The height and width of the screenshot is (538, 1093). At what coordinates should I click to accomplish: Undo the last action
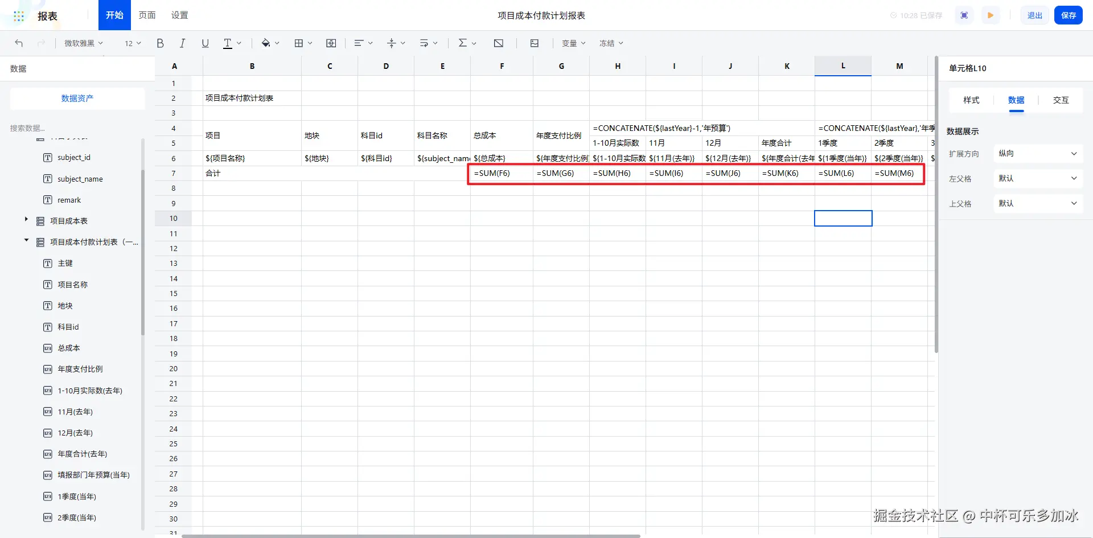coord(19,43)
